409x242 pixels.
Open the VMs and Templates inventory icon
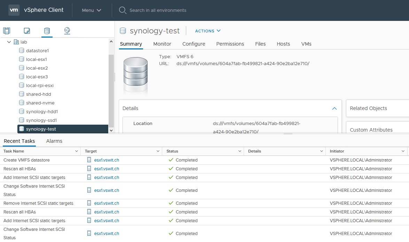point(27,31)
